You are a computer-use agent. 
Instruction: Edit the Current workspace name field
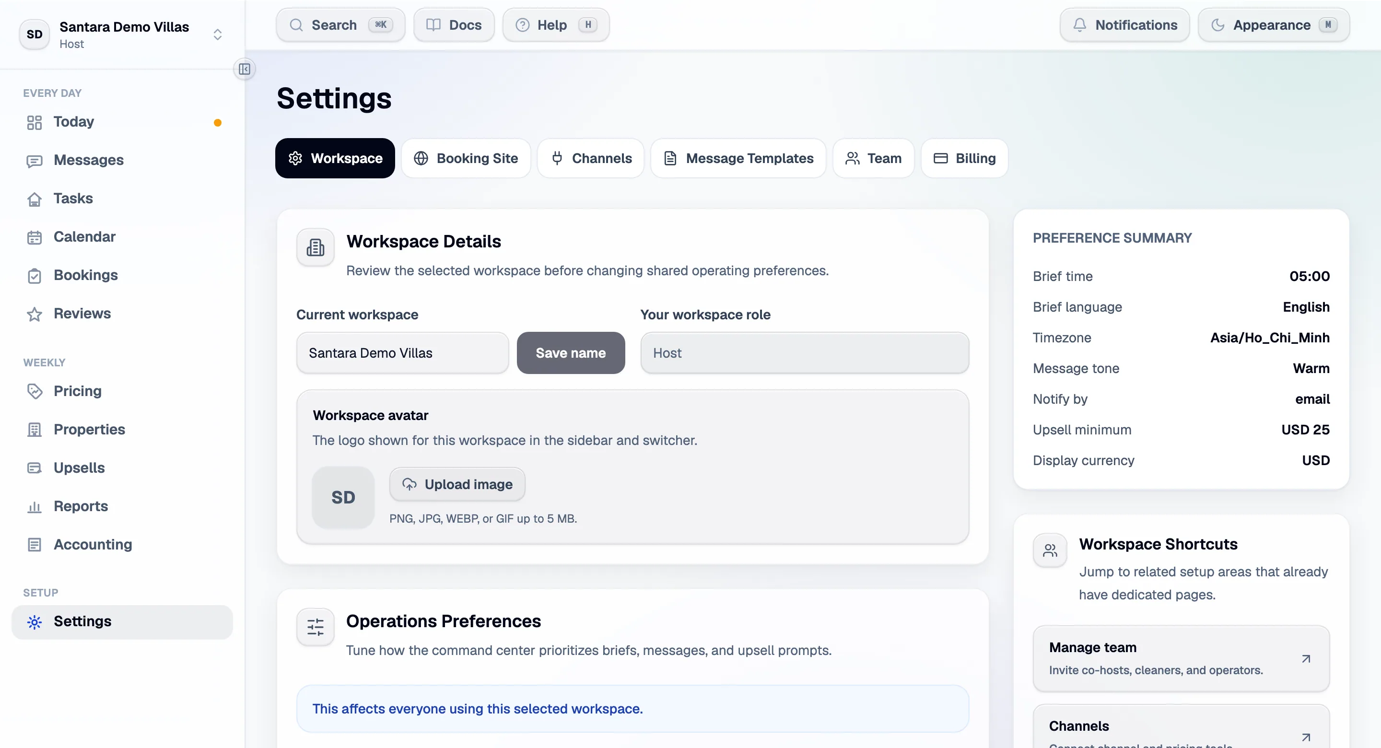click(403, 353)
